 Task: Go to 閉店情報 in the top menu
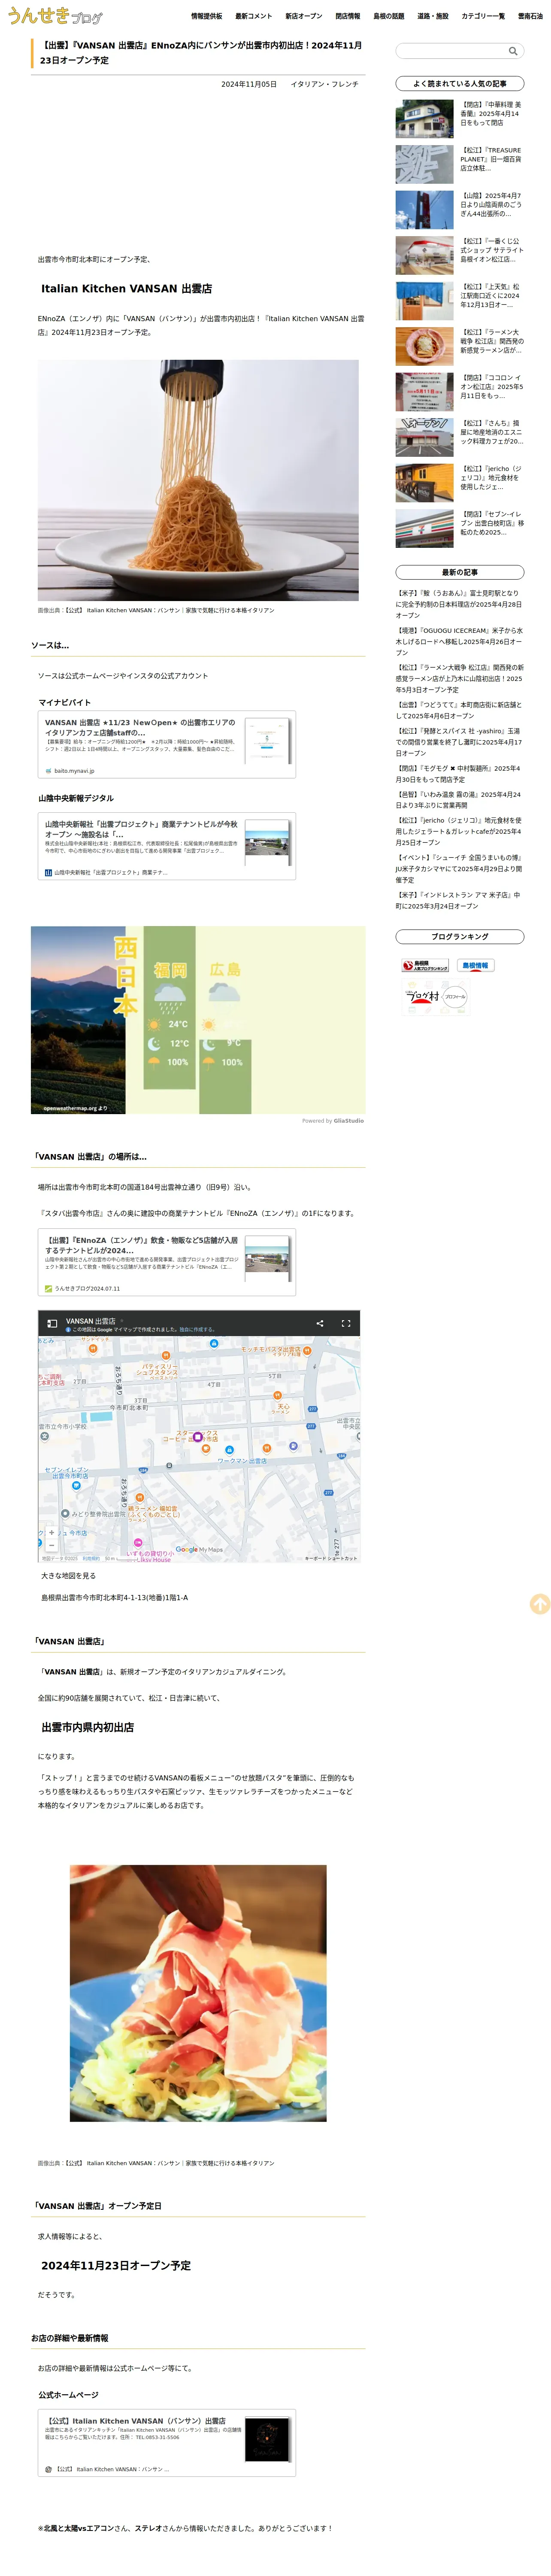pyautogui.click(x=348, y=16)
